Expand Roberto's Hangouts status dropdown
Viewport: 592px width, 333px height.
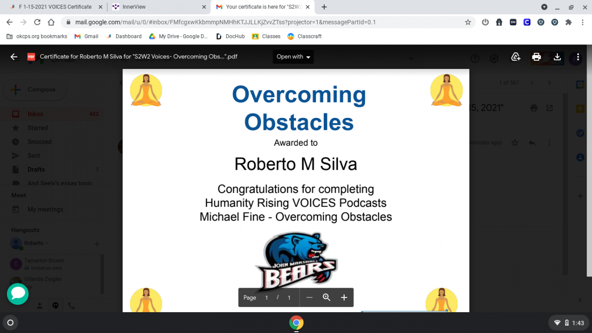47,243
